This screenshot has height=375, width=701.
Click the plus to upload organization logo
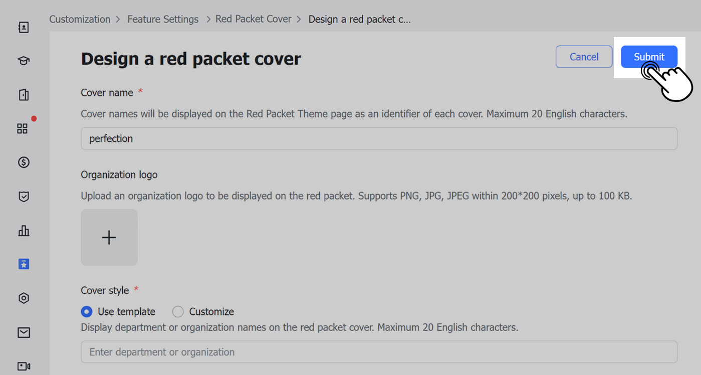click(x=109, y=237)
